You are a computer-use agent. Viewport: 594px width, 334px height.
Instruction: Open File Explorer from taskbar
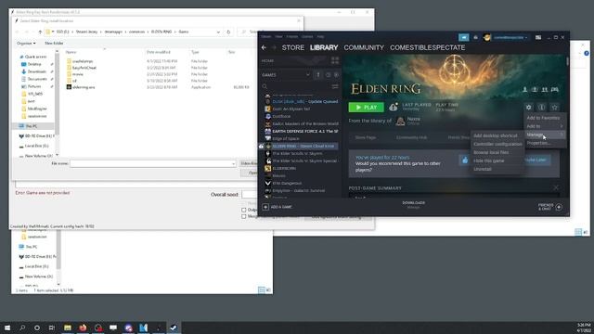[x=68, y=328]
